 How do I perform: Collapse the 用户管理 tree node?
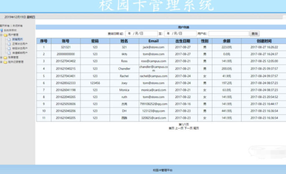(2, 35)
